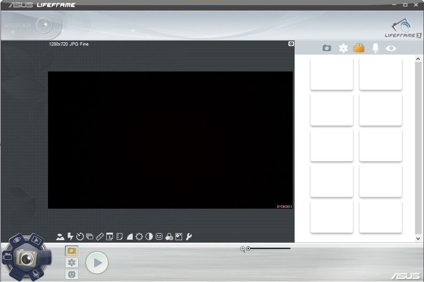Click the large round play capture button
Screen dimensions: 424x282
coord(97,263)
